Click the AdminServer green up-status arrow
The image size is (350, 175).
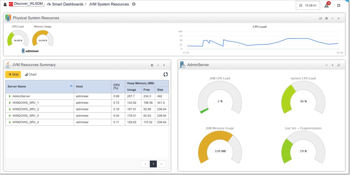pos(10,96)
